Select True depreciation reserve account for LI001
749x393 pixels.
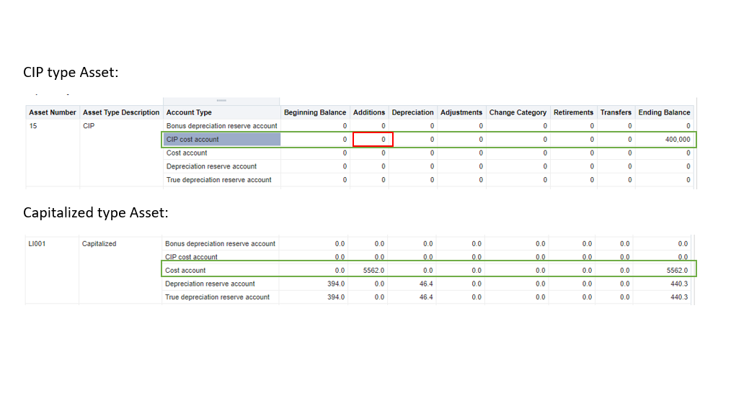tap(217, 297)
